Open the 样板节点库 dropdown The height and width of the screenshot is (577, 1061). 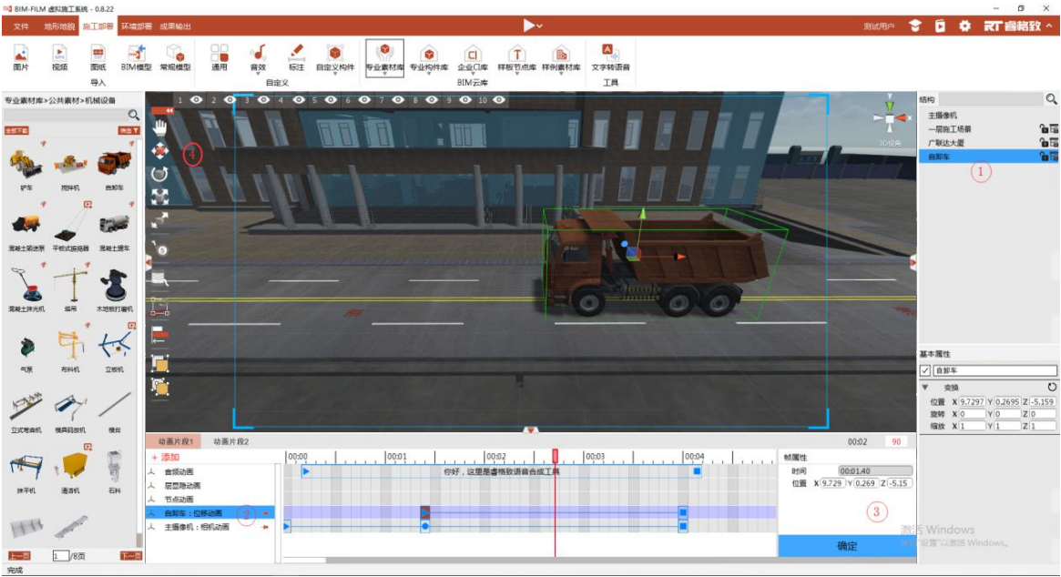pos(517,73)
